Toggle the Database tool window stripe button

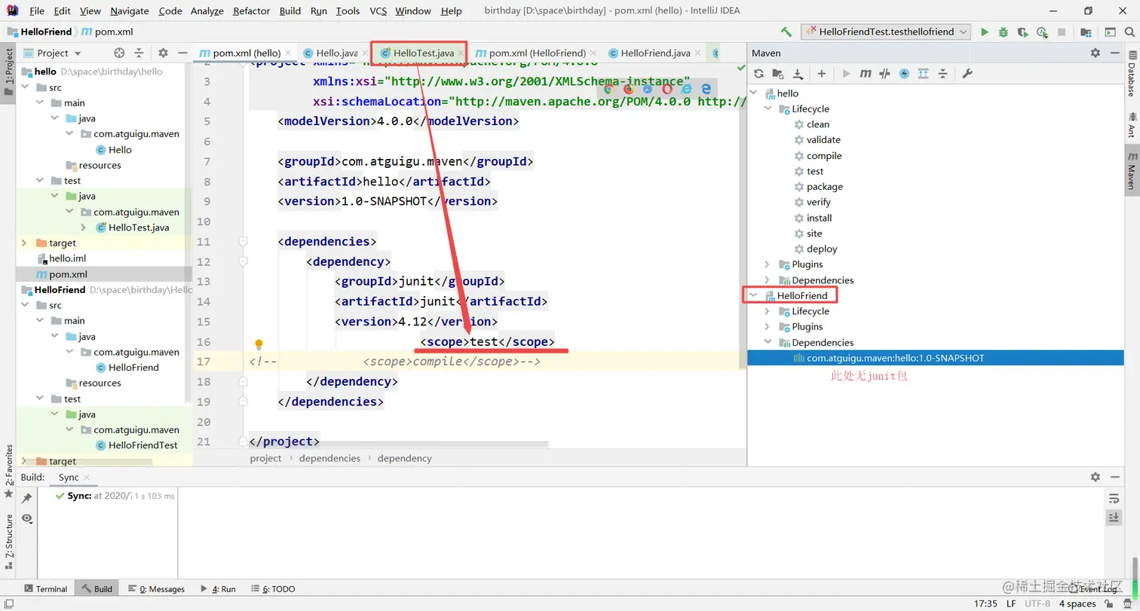(x=1131, y=75)
